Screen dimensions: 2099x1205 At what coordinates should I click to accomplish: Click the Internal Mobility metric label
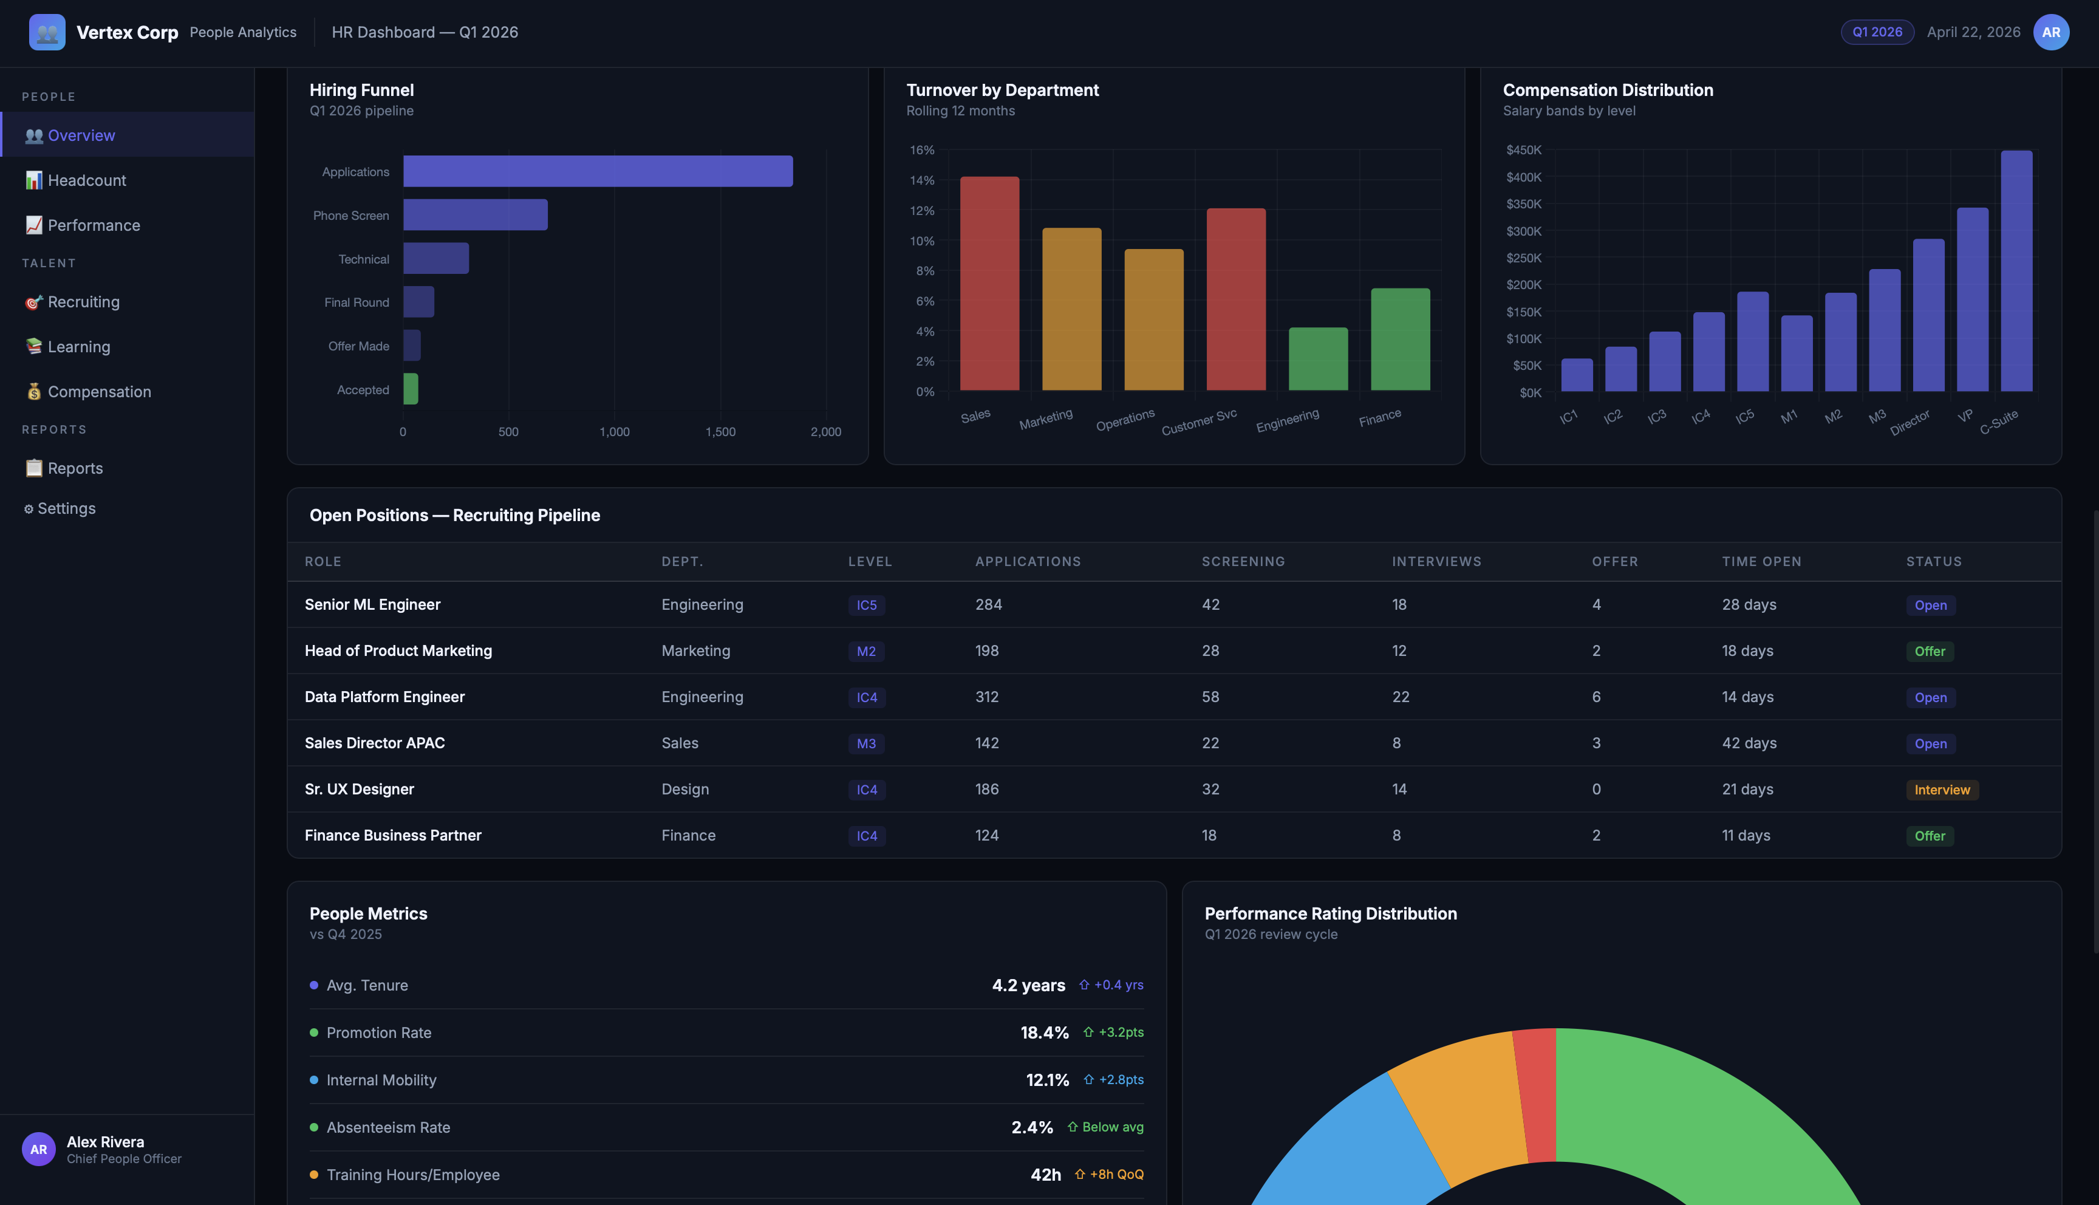click(381, 1080)
